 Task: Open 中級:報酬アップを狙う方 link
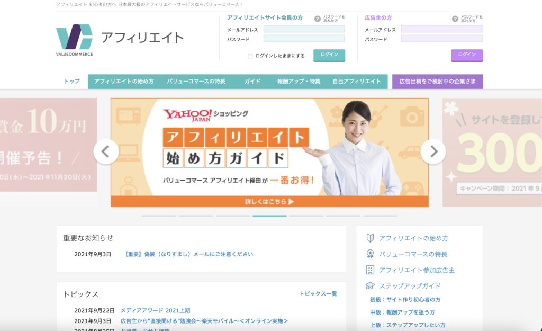coord(402,312)
